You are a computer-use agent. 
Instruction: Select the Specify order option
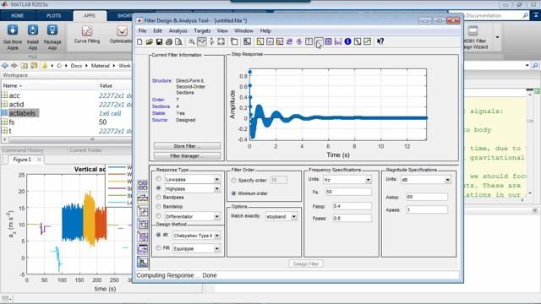(x=233, y=180)
